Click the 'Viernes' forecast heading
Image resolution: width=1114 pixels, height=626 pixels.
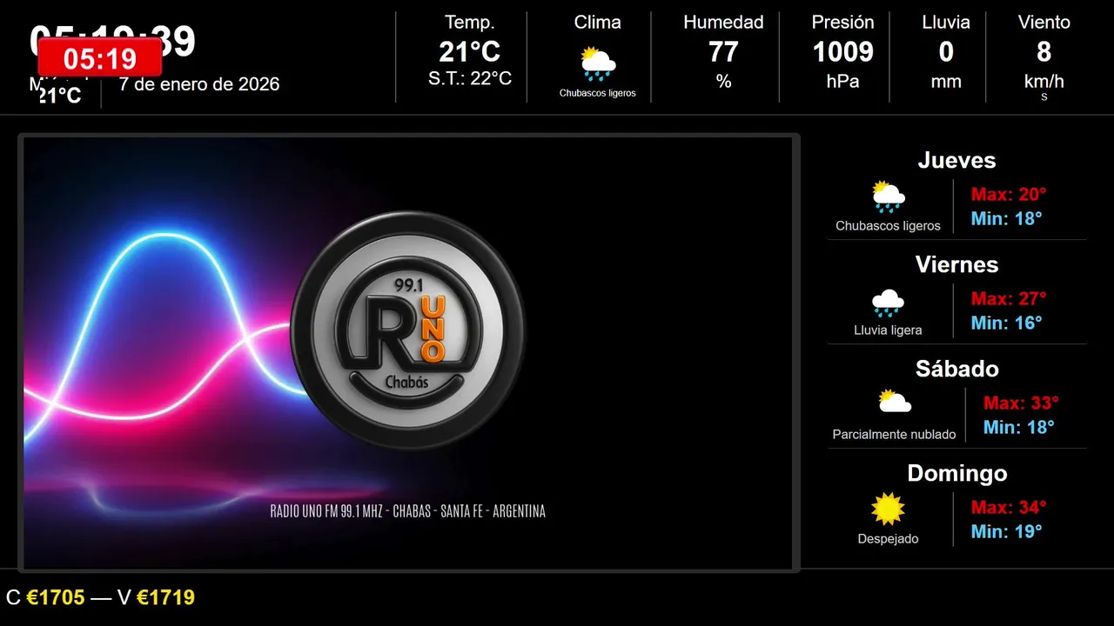coord(957,265)
